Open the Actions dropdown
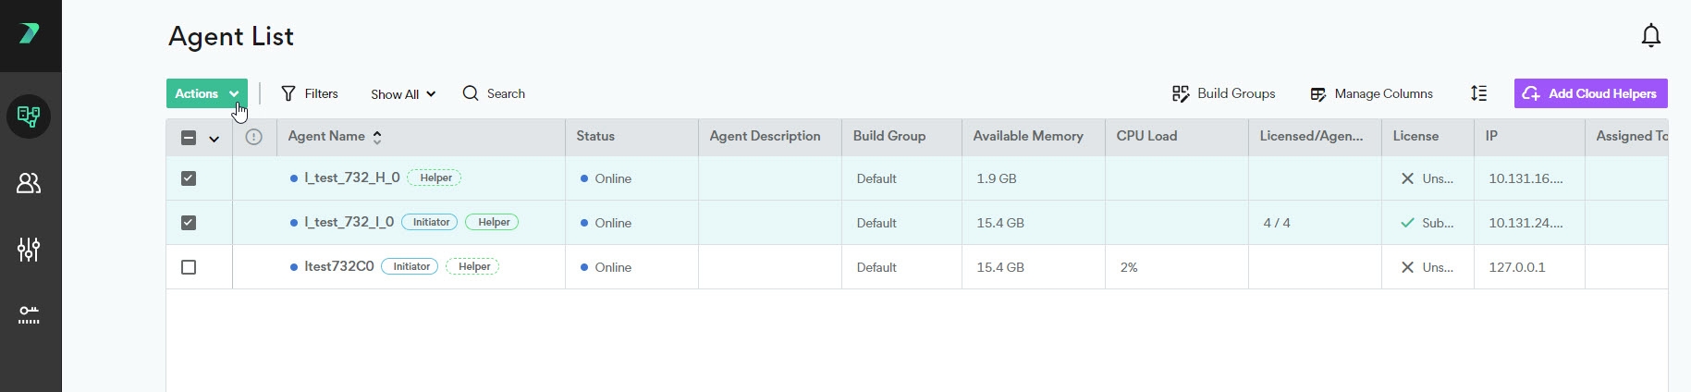The width and height of the screenshot is (1691, 392). 206,93
